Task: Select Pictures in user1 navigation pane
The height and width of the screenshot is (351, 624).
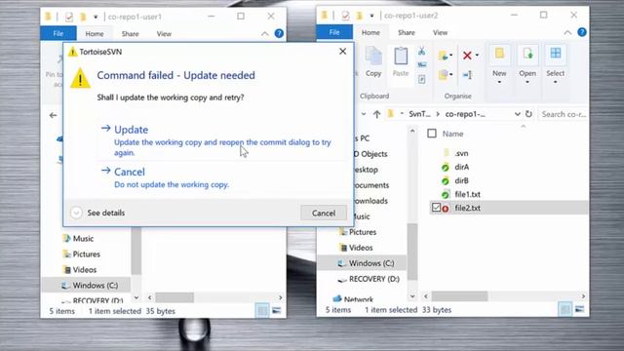Action: click(x=82, y=253)
